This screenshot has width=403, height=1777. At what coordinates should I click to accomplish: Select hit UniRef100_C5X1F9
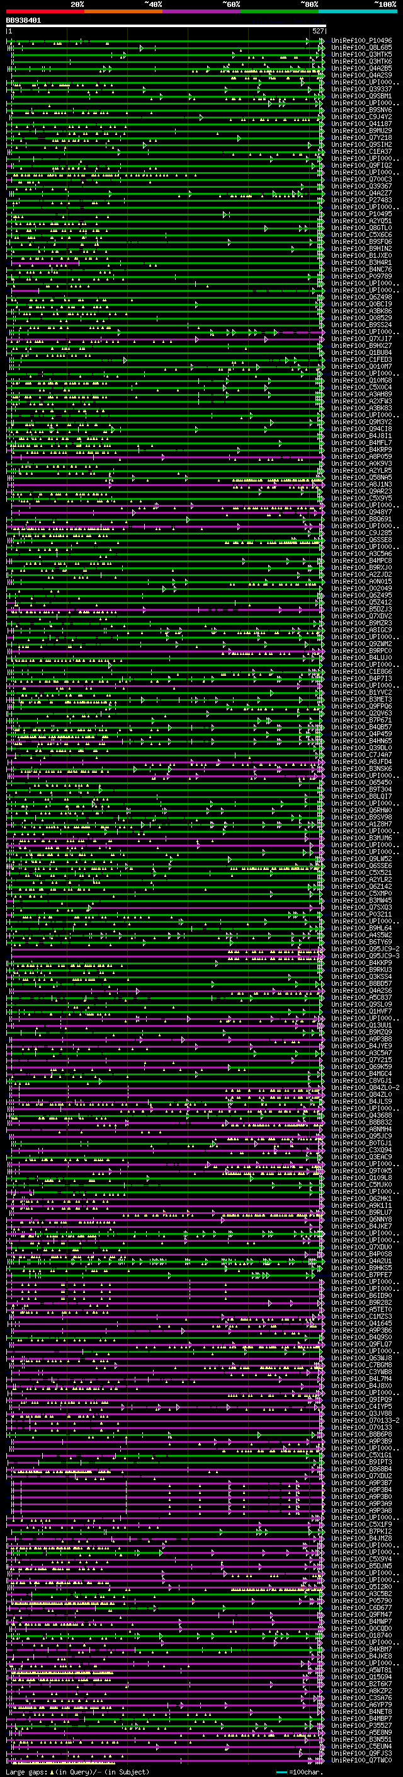(x=361, y=1524)
